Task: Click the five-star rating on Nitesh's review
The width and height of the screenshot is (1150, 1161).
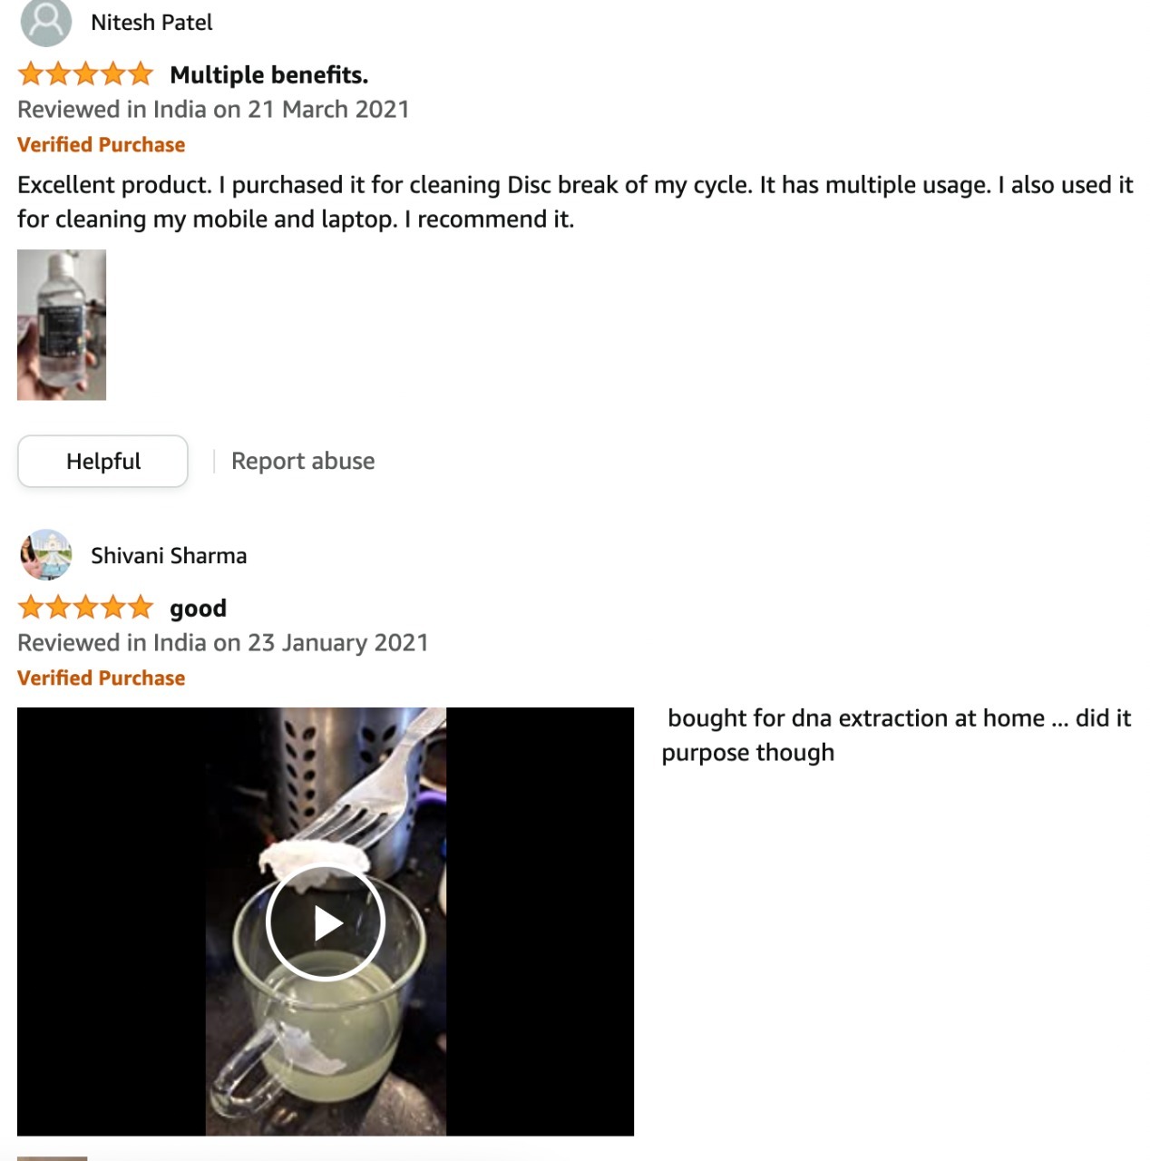Action: point(85,73)
